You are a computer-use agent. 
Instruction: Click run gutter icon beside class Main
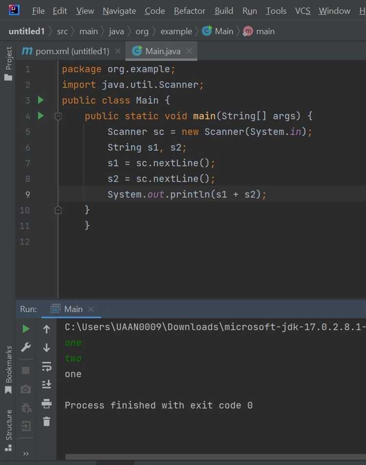pyautogui.click(x=41, y=100)
